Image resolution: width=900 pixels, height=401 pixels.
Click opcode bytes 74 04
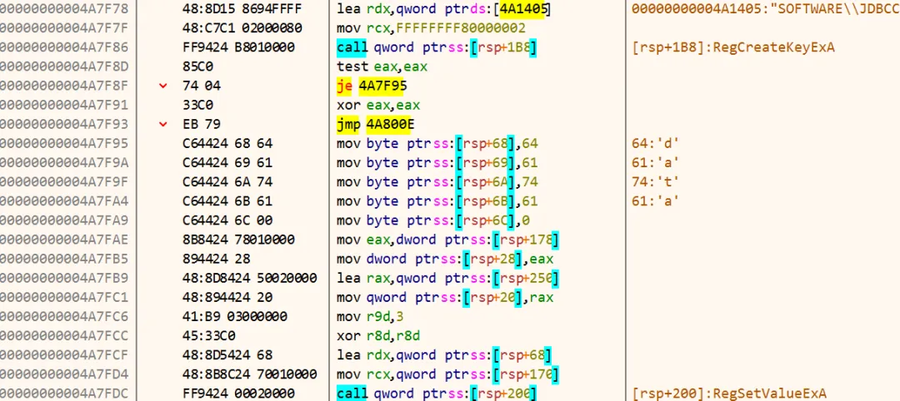(201, 86)
